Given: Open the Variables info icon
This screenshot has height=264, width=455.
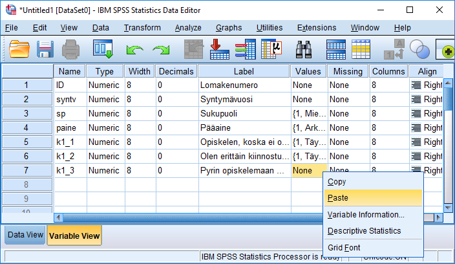Looking at the screenshot, I should pyautogui.click(x=246, y=49).
